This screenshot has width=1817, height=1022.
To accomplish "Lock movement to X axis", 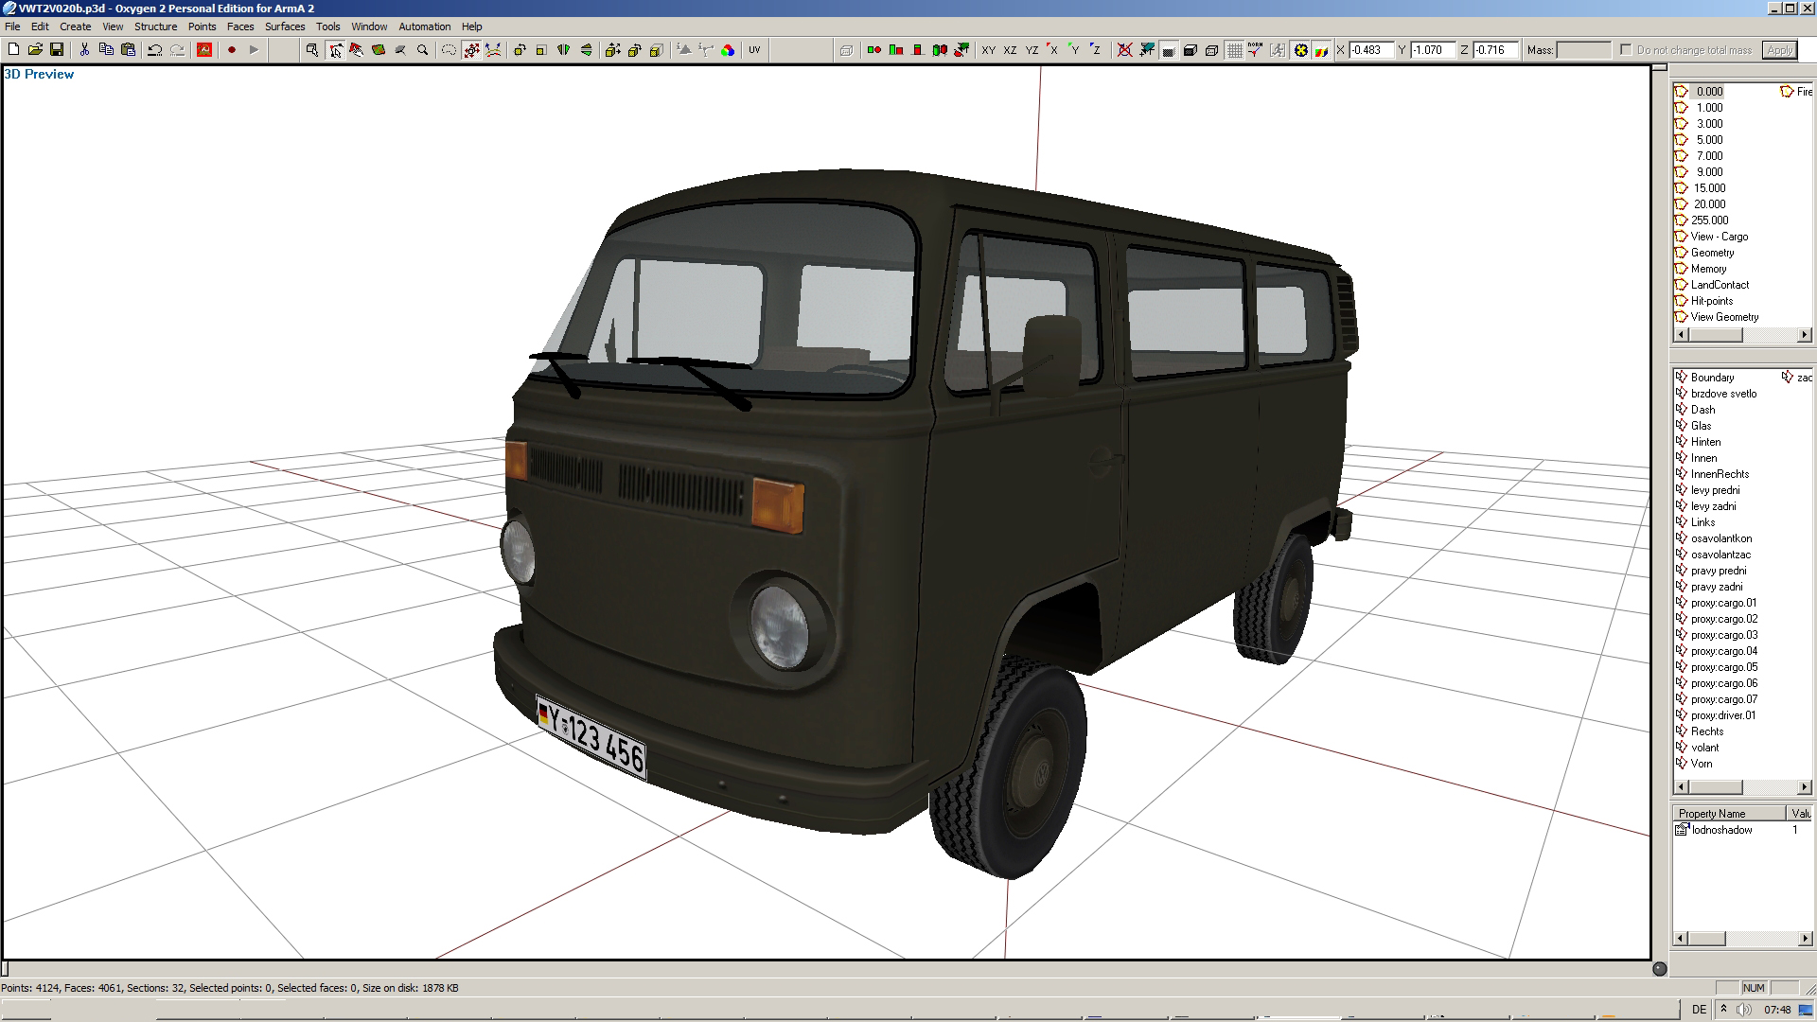I will tap(1052, 50).
